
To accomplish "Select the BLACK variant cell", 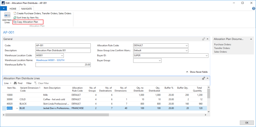I will click(31, 104).
